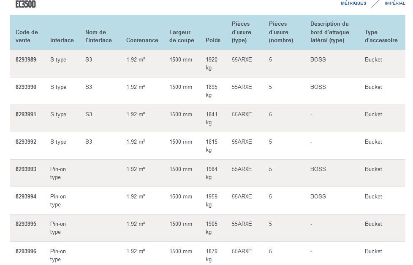The image size is (413, 265).
Task: Click the Nom de l'interface header
Action: 98,36
